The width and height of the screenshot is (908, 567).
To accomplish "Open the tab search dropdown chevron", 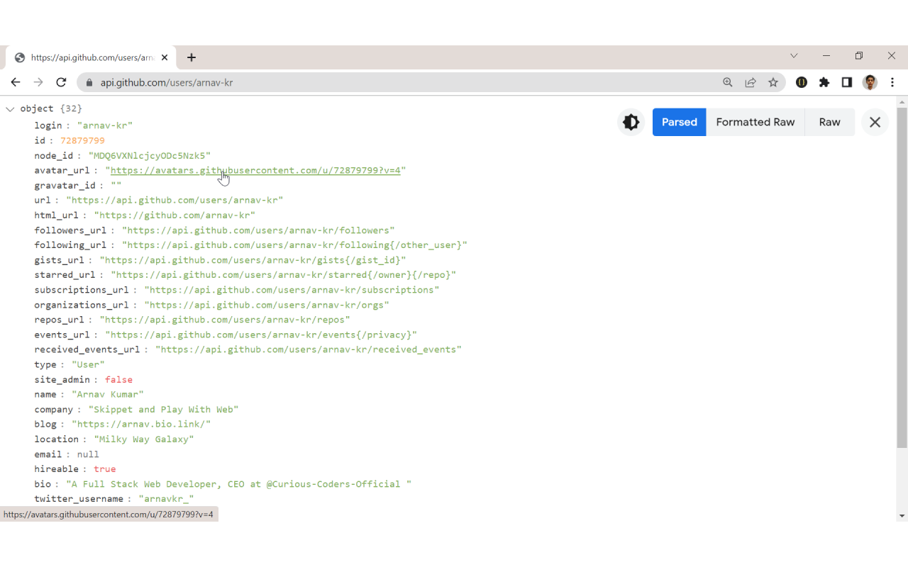I will pos(794,56).
